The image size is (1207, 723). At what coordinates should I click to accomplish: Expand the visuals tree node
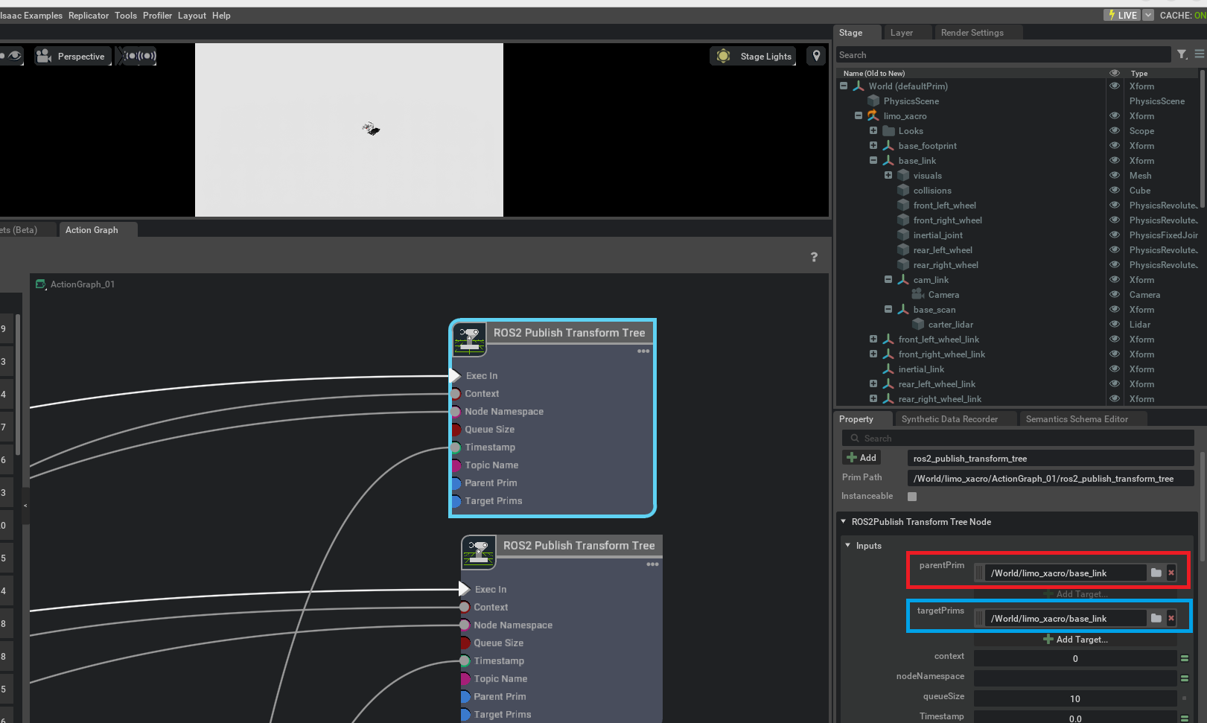click(888, 176)
